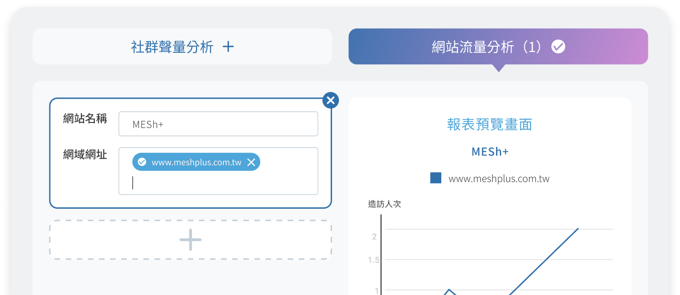Focus the 網站名稱 input containing MESh+
Image resolution: width=680 pixels, height=295 pixels.
pos(218,124)
